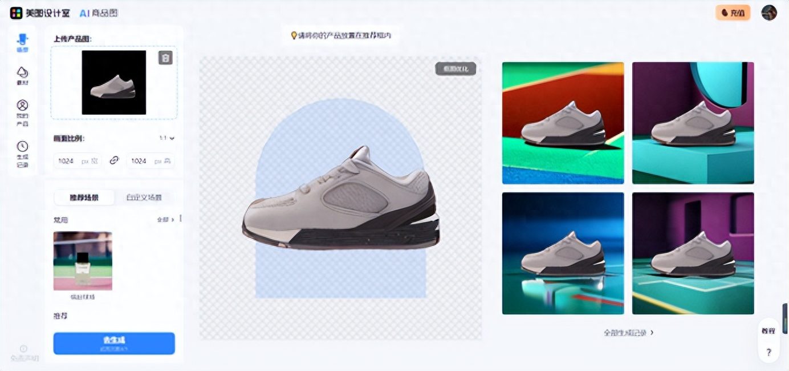Expand the 全部 scene list chevron

click(165, 219)
